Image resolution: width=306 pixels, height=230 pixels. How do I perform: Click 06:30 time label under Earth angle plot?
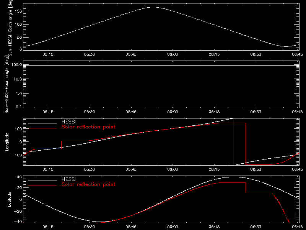[x=256, y=54]
